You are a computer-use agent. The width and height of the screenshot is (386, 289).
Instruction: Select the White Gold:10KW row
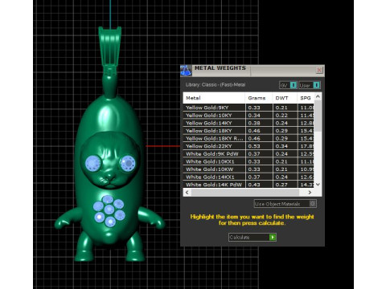248,169
